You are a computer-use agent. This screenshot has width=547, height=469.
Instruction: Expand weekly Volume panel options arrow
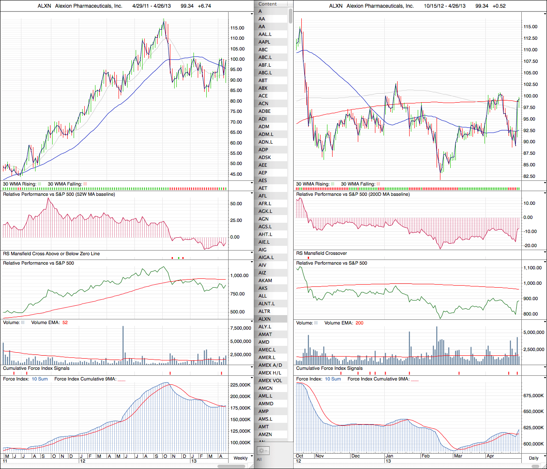click(x=252, y=322)
